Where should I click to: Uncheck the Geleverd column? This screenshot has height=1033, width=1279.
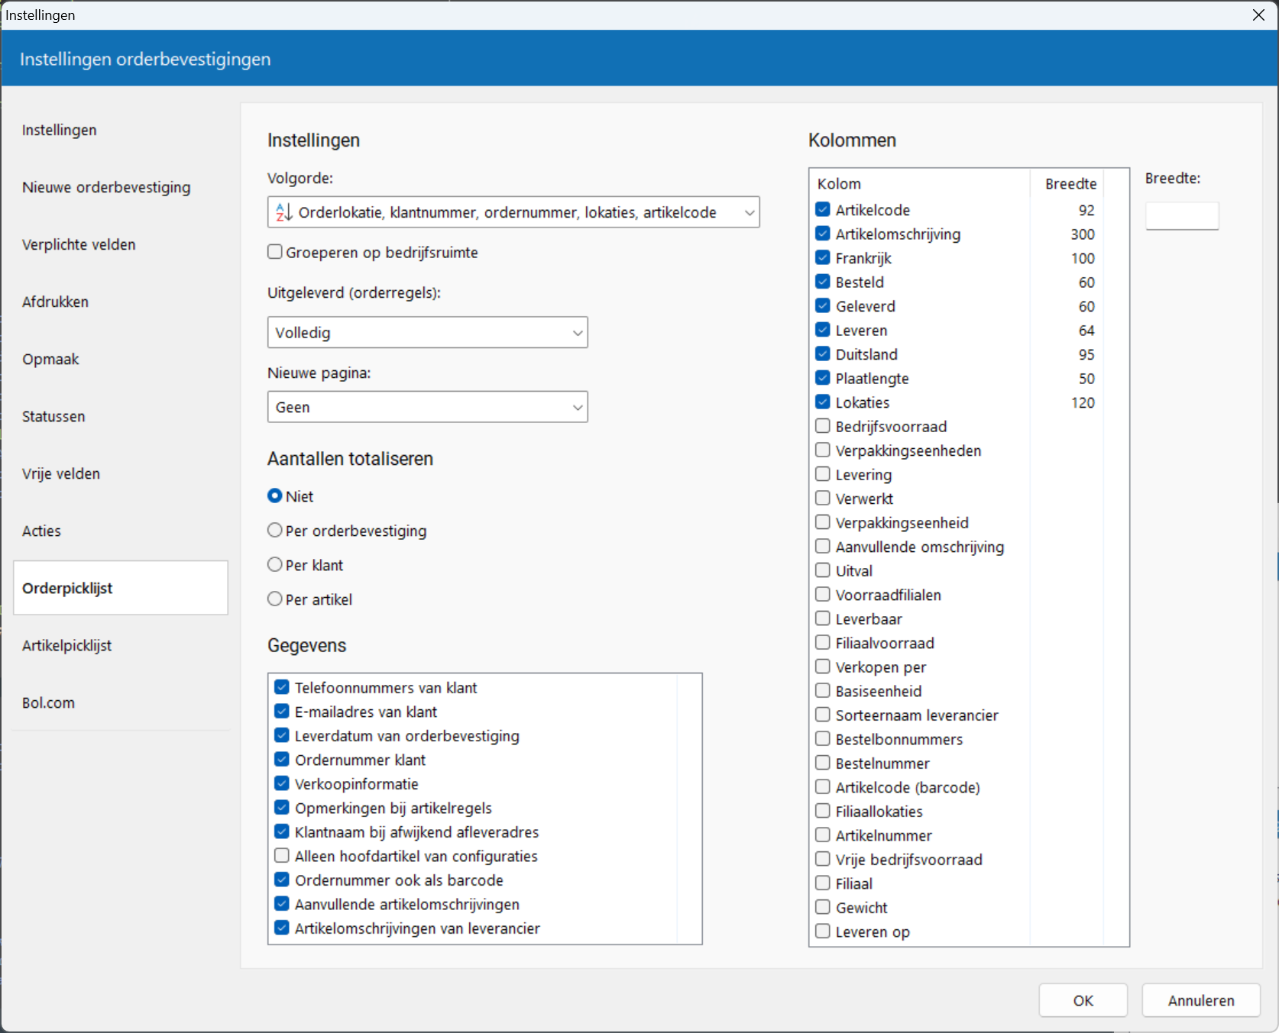tap(823, 305)
